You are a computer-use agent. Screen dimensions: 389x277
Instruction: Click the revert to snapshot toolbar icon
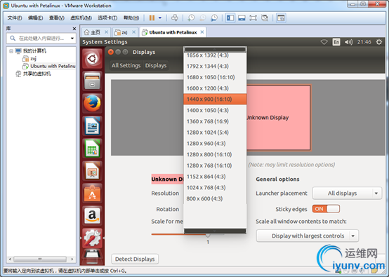203,18
